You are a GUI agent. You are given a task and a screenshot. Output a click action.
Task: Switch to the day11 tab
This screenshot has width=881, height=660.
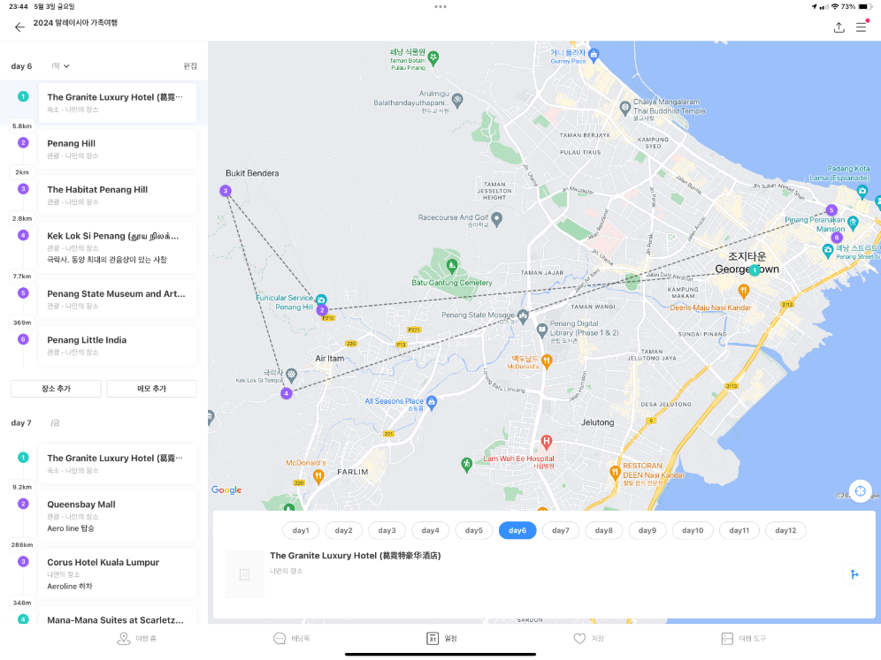[x=739, y=530]
